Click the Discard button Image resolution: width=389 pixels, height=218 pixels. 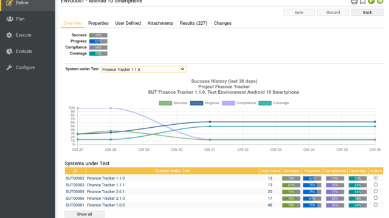click(333, 12)
